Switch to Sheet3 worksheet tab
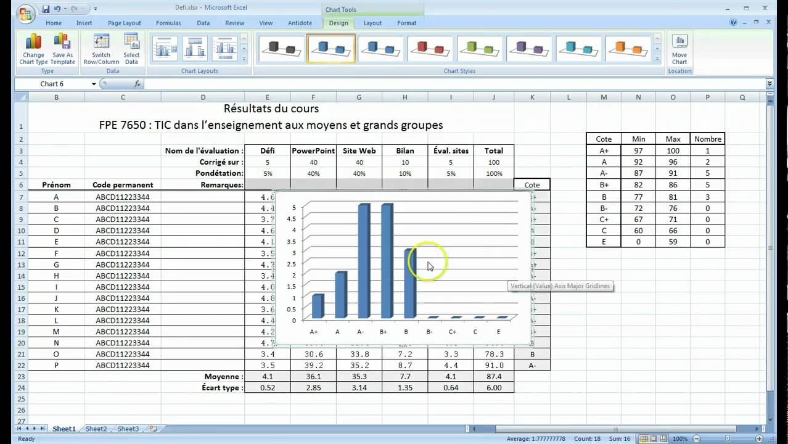This screenshot has width=788, height=444. pos(128,429)
